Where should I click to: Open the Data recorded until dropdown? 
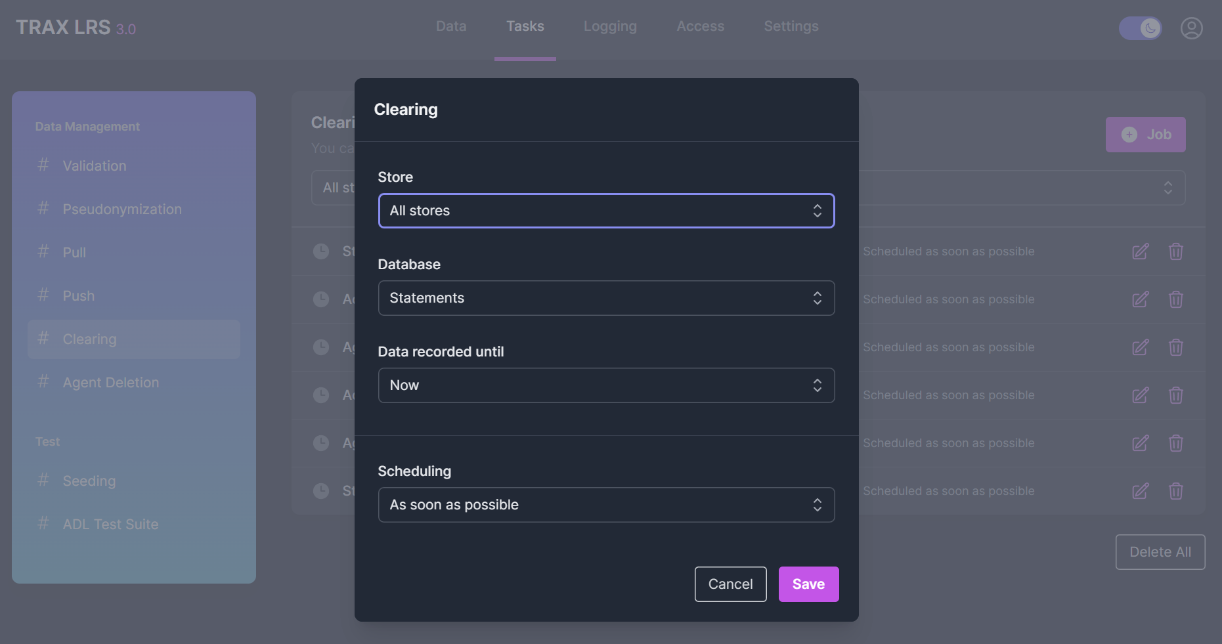click(605, 385)
